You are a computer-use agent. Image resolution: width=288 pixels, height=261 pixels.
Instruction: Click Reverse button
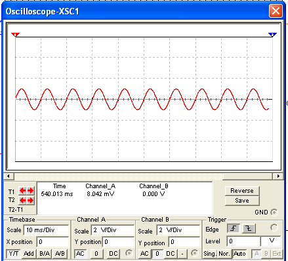242,191
